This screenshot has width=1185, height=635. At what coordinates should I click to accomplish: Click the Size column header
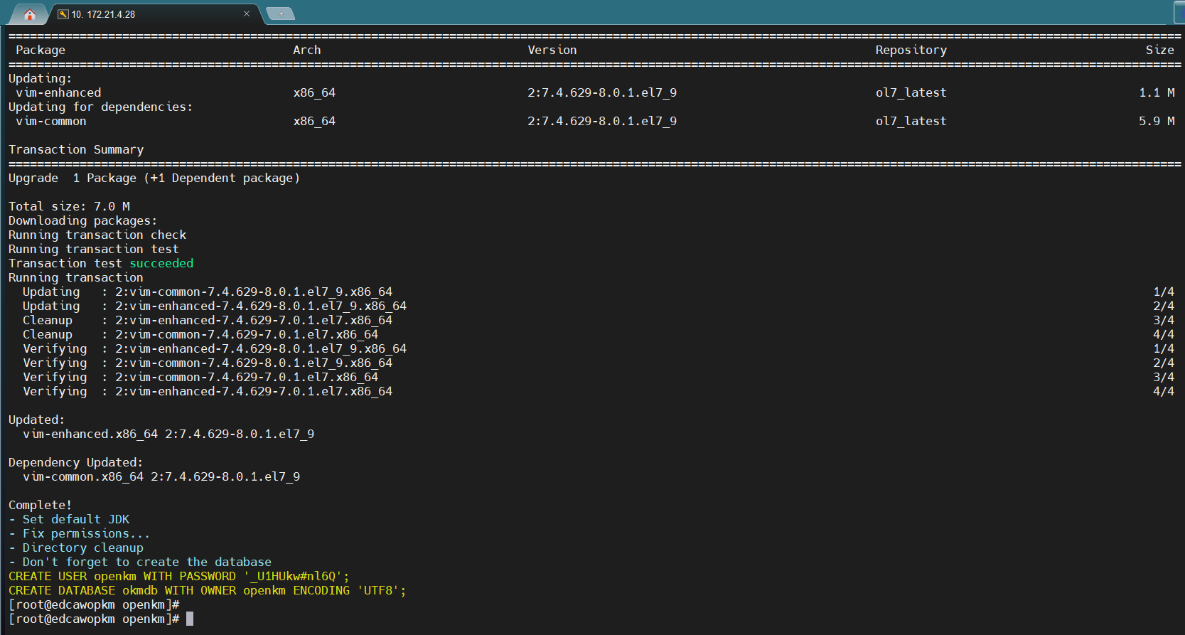pyautogui.click(x=1160, y=50)
